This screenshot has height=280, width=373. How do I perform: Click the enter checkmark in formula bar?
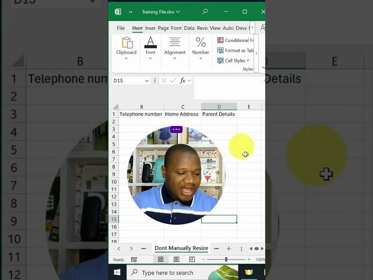click(173, 80)
